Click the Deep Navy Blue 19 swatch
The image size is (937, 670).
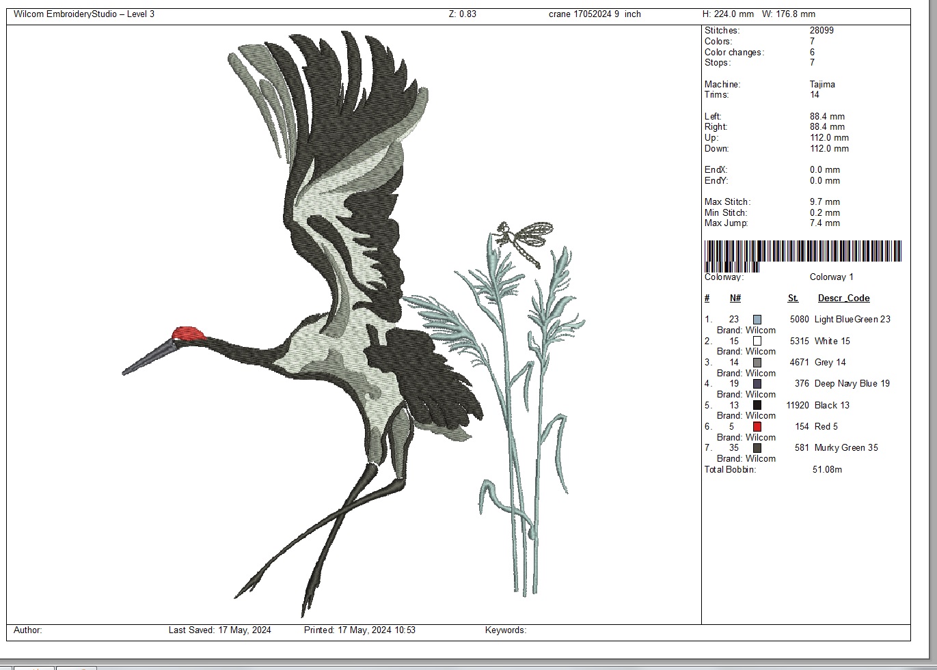[x=757, y=384]
